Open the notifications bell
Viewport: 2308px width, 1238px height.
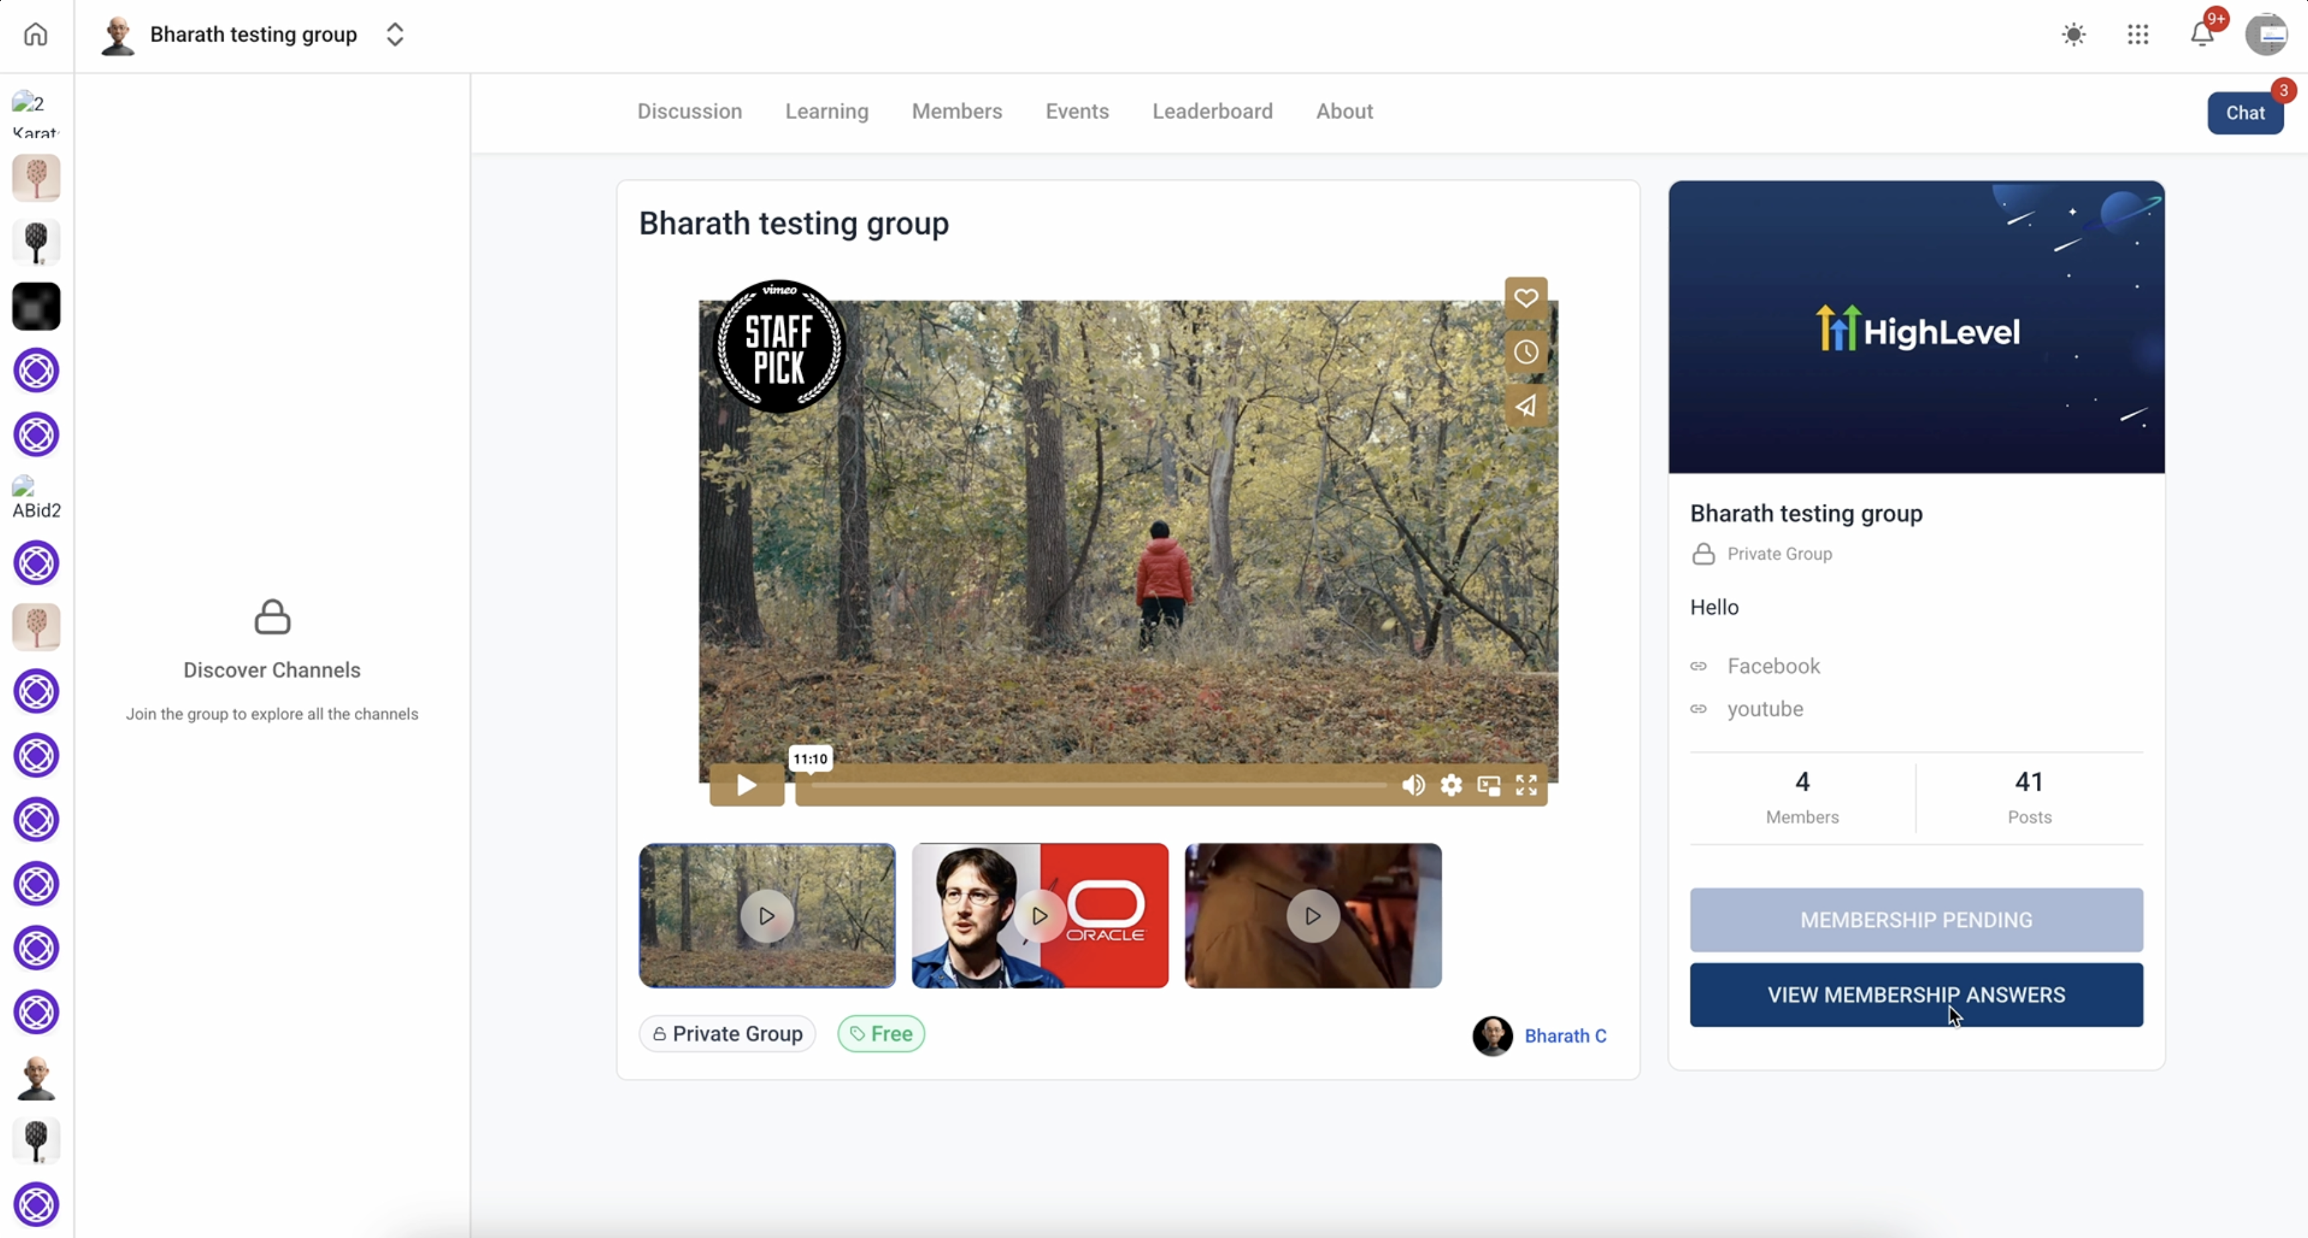(2202, 35)
